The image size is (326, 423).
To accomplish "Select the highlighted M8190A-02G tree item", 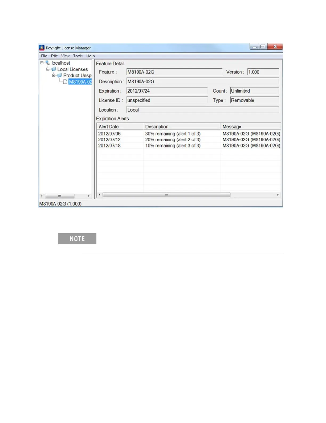I will (x=80, y=82).
